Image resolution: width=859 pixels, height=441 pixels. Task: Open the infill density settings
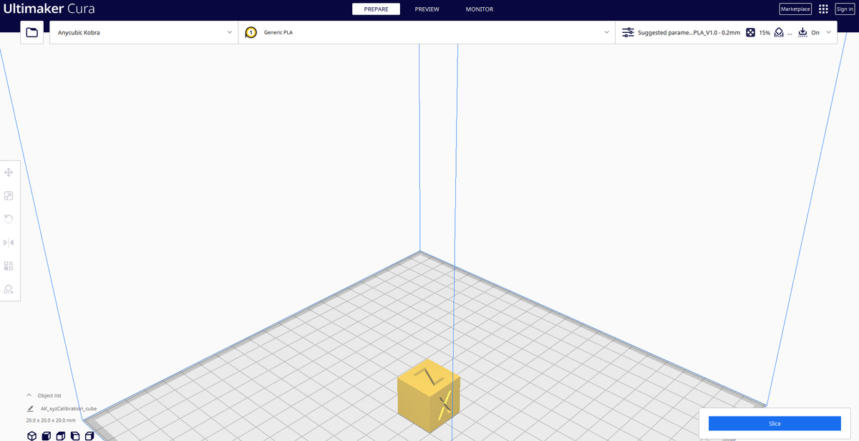pos(750,31)
